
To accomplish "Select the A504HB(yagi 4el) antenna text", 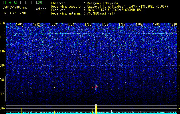I will pos(101,13).
